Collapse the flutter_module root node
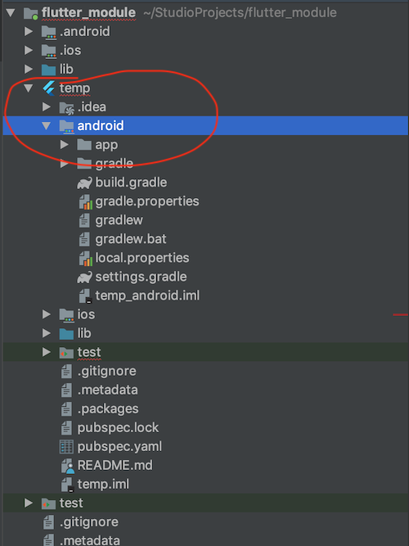409x546 pixels. pyautogui.click(x=11, y=13)
